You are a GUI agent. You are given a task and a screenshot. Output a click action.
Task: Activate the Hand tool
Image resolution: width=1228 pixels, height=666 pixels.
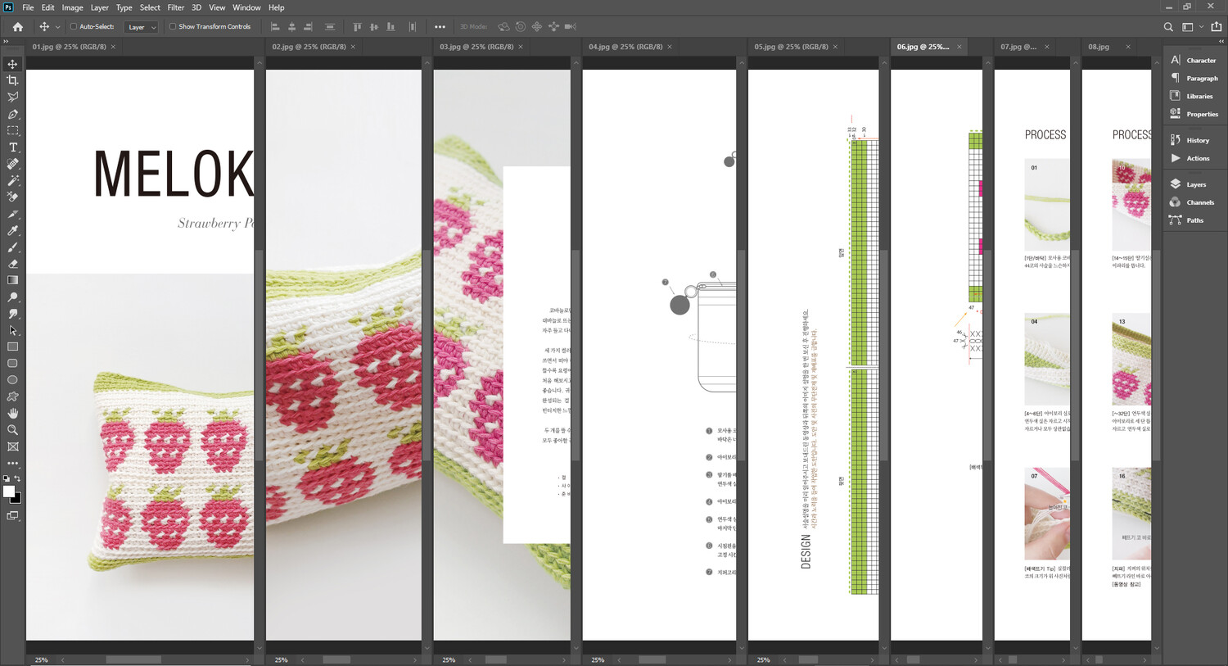12,414
